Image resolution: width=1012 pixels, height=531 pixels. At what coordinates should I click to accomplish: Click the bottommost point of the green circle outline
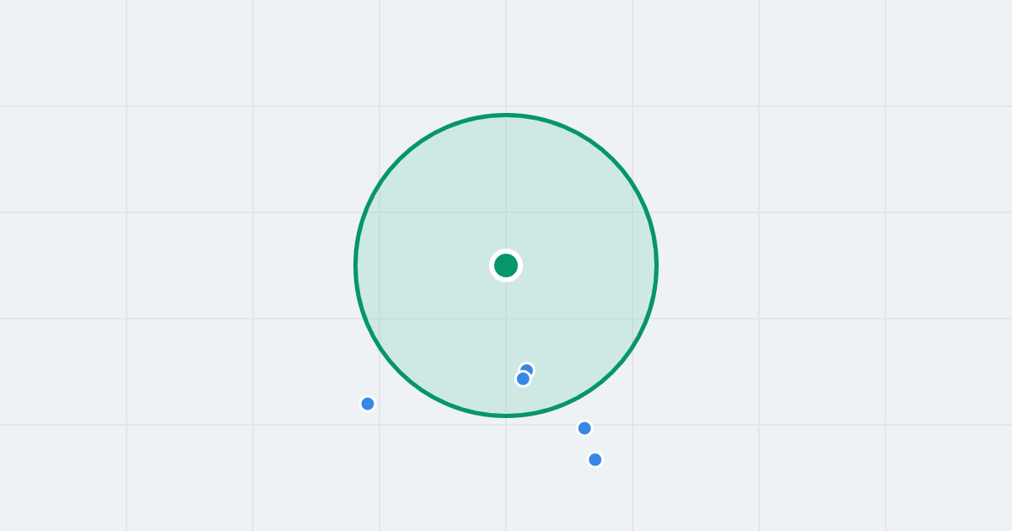tap(506, 416)
